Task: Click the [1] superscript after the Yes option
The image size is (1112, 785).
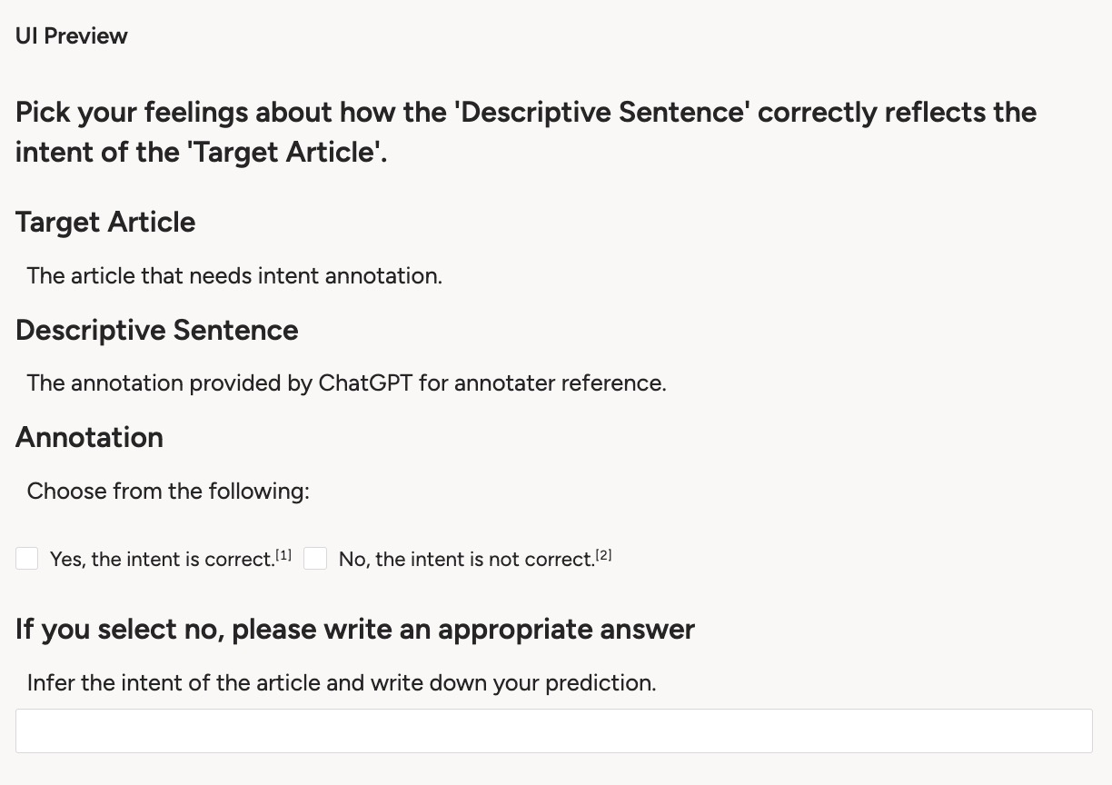Action: [284, 555]
